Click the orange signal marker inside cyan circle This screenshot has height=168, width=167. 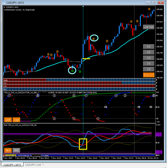[x=94, y=39]
